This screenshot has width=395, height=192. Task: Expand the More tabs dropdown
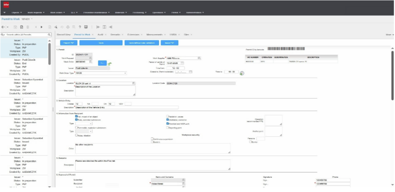(x=390, y=35)
